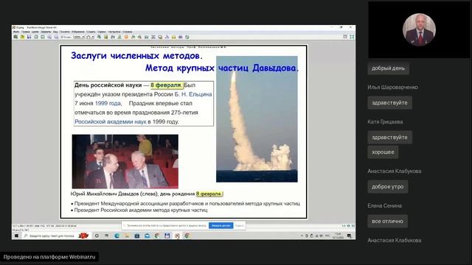Viewport: 472px width, 265px height.
Task: Click the Российской академии наук link
Action: [x=110, y=121]
